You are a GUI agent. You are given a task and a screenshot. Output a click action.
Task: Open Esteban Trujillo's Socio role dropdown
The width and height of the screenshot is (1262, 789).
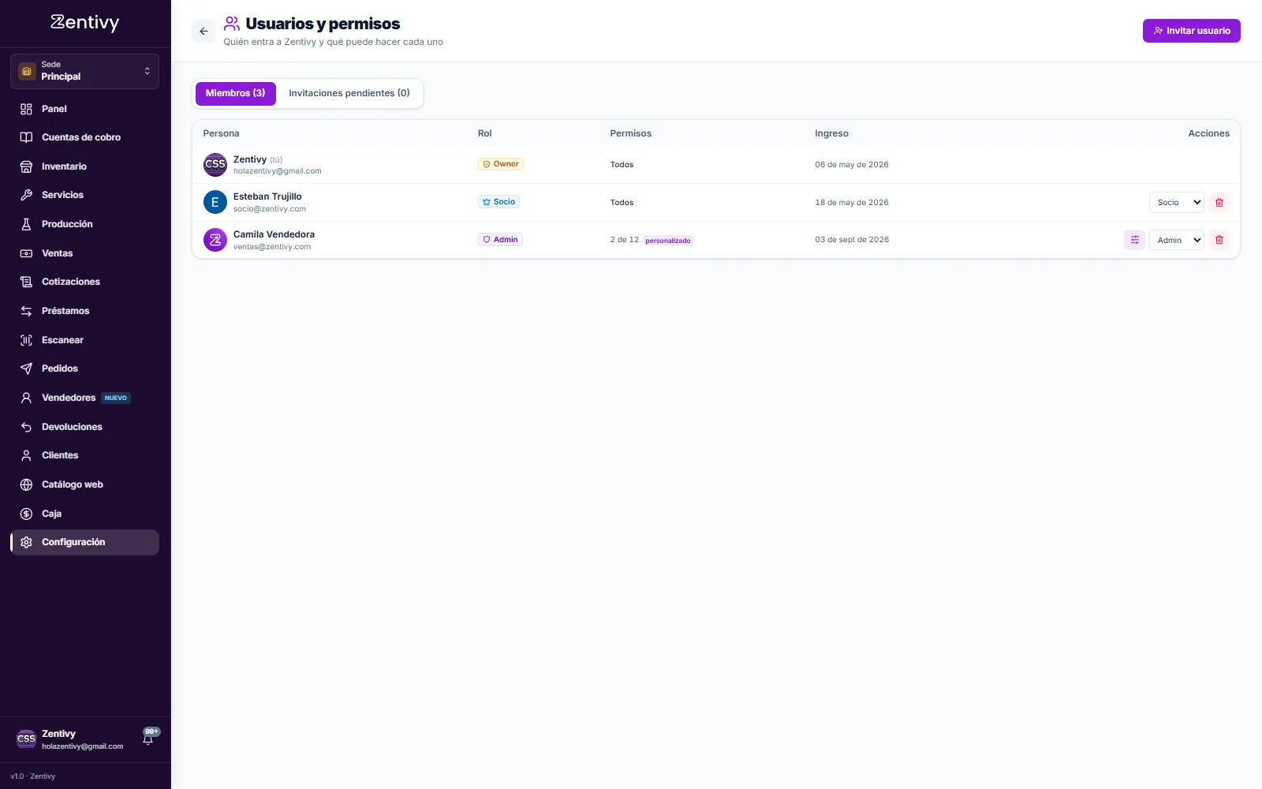point(1176,203)
